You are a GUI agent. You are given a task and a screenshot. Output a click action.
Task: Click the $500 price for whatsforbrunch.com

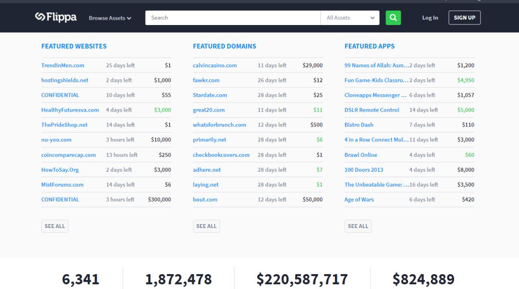click(316, 125)
